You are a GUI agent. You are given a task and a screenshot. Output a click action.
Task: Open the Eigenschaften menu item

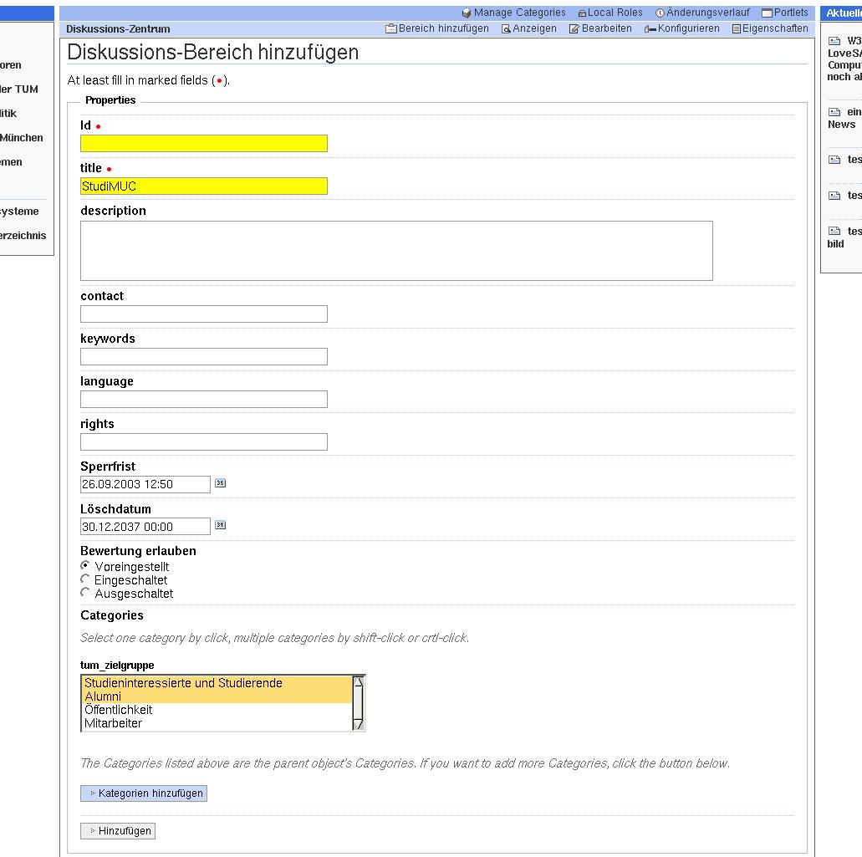pos(774,28)
